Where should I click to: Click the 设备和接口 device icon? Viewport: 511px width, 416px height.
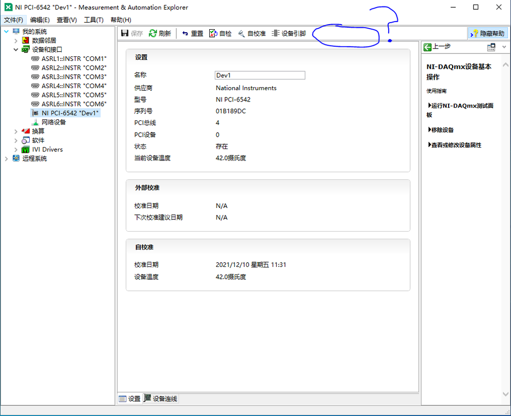(26, 50)
